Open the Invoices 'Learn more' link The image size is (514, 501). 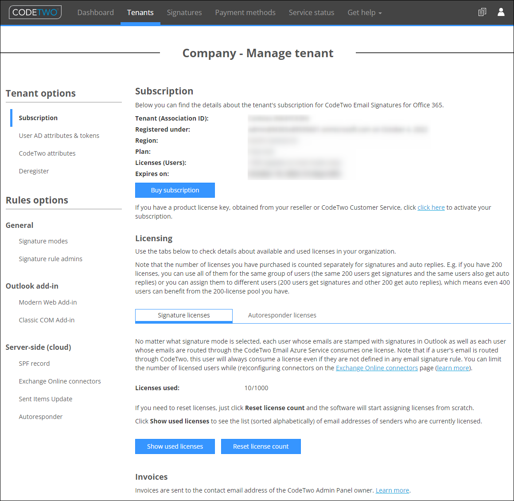[x=392, y=490]
